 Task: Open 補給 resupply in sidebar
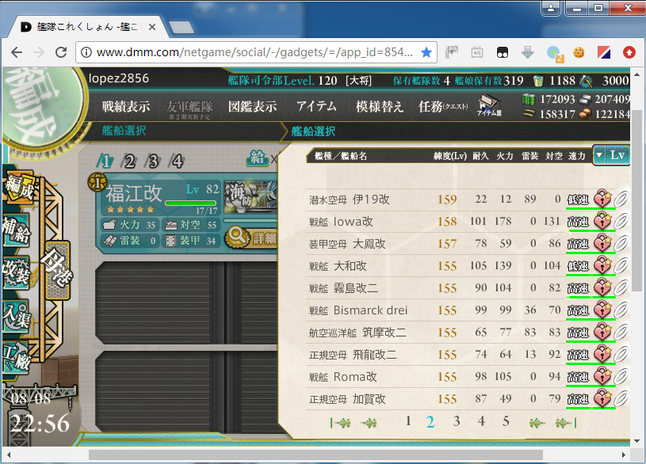click(17, 230)
